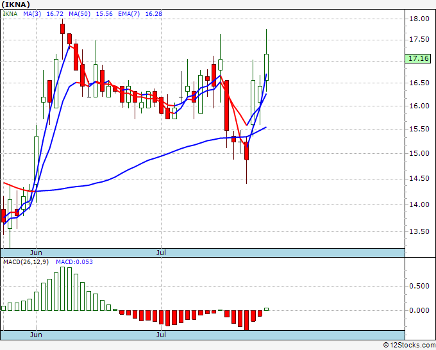Click the 0.500 MACD axis label
The height and width of the screenshot is (350, 436).
click(419, 286)
